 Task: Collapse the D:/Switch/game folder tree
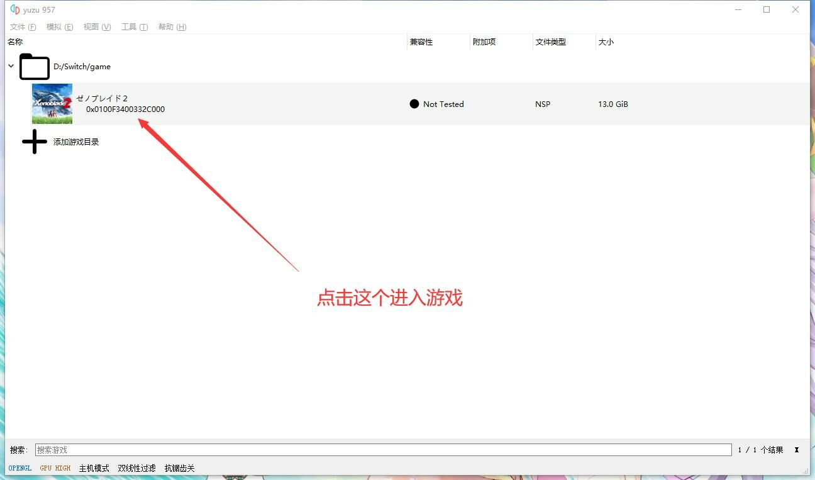[11, 66]
